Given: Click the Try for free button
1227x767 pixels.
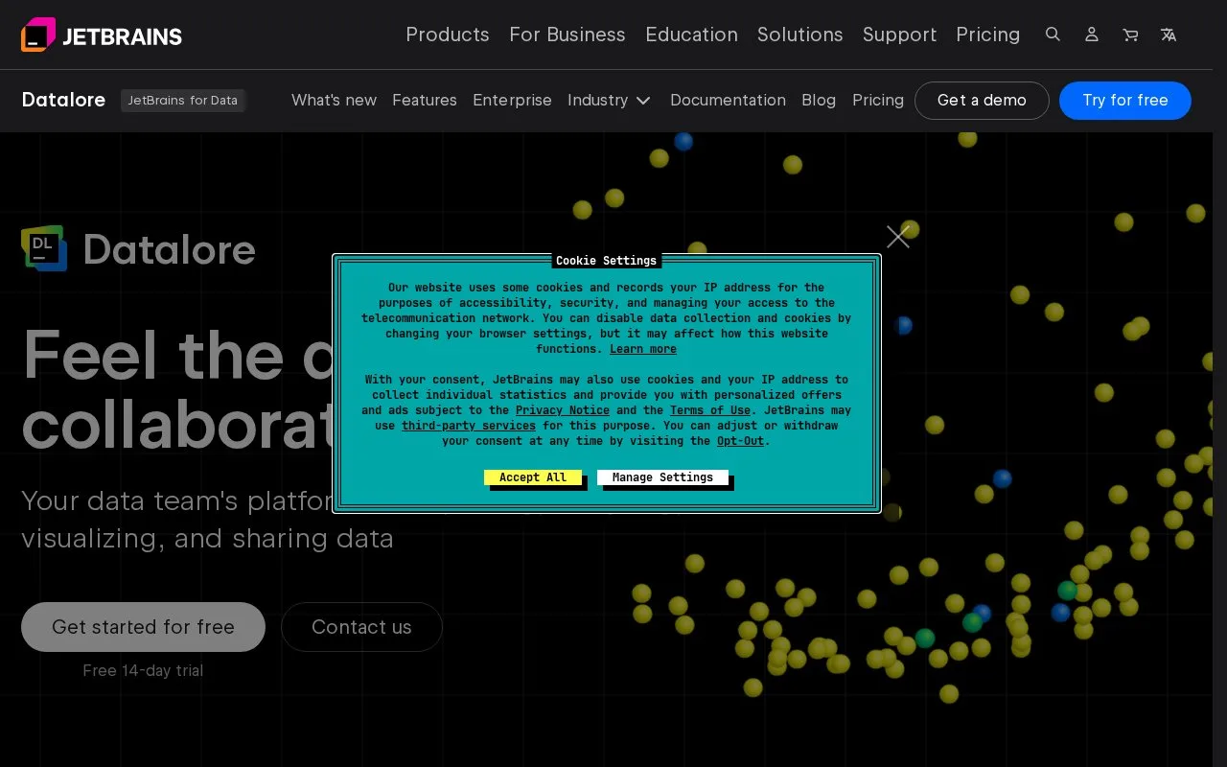Looking at the screenshot, I should tap(1125, 101).
